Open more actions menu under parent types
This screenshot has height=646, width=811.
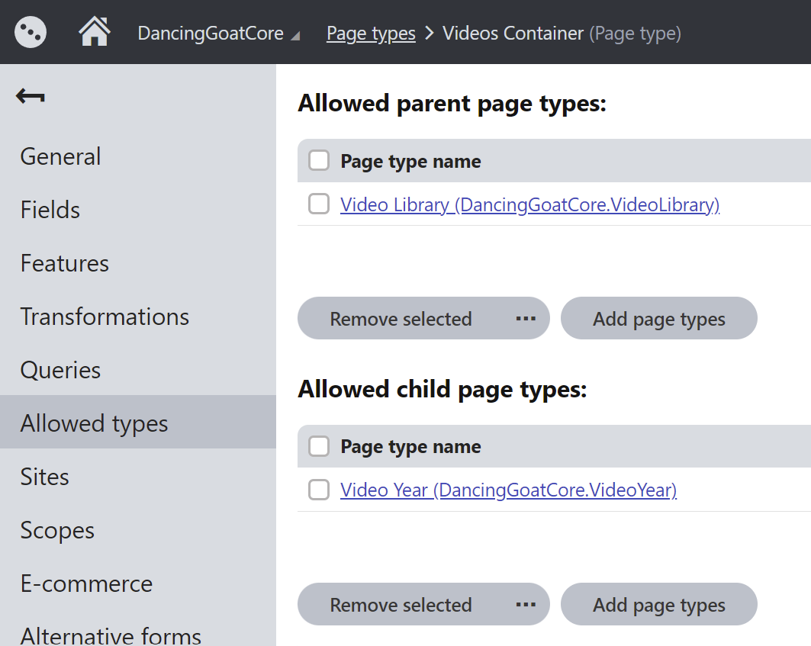(x=526, y=319)
